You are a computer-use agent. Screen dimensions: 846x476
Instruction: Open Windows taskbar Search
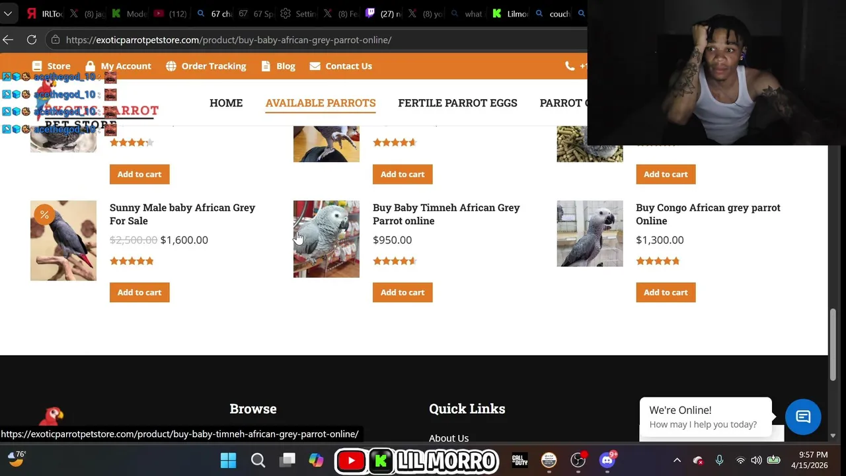[x=258, y=460]
